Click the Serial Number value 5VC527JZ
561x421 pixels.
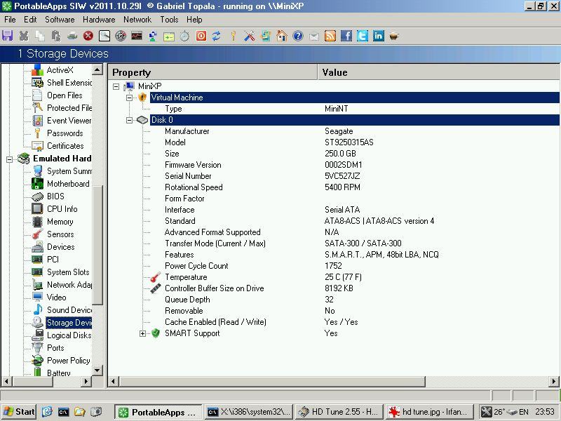(x=342, y=176)
